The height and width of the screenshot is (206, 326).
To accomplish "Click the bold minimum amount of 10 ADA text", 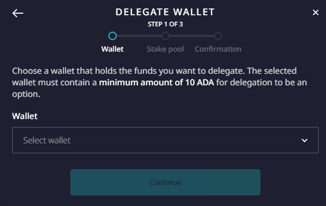I will tap(156, 83).
